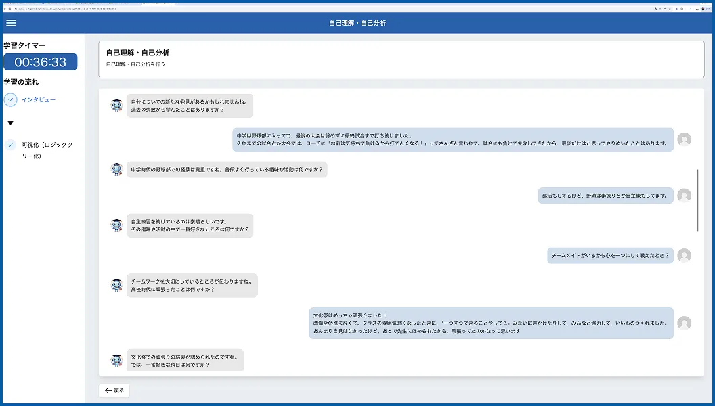Toggle the 可視化 step checkmark circle
Image resolution: width=715 pixels, height=406 pixels.
pos(10,145)
